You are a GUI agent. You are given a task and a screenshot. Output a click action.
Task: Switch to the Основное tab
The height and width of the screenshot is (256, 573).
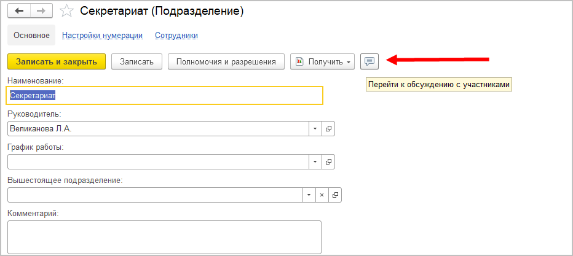[31, 36]
